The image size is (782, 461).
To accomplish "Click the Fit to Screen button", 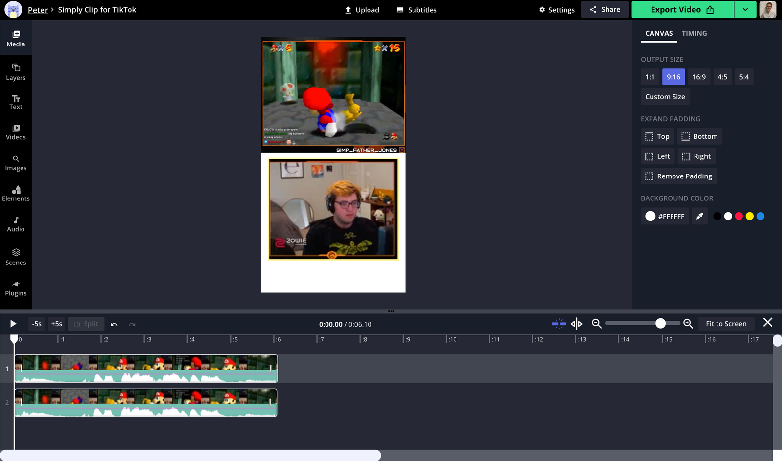I will [726, 323].
